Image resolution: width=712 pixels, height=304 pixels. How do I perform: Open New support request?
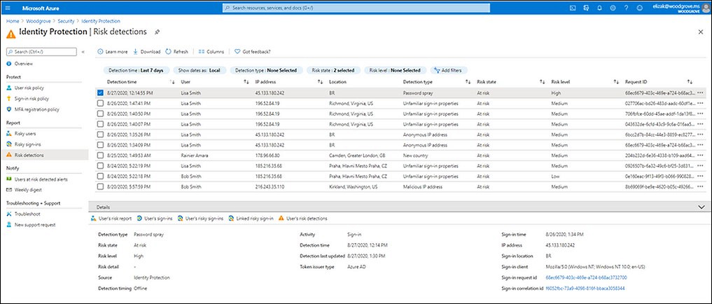pyautogui.click(x=34, y=225)
